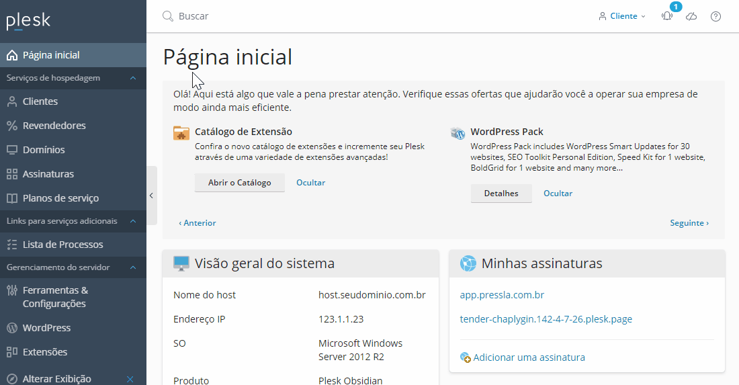
Task: Click the search magnifier icon
Action: [168, 16]
